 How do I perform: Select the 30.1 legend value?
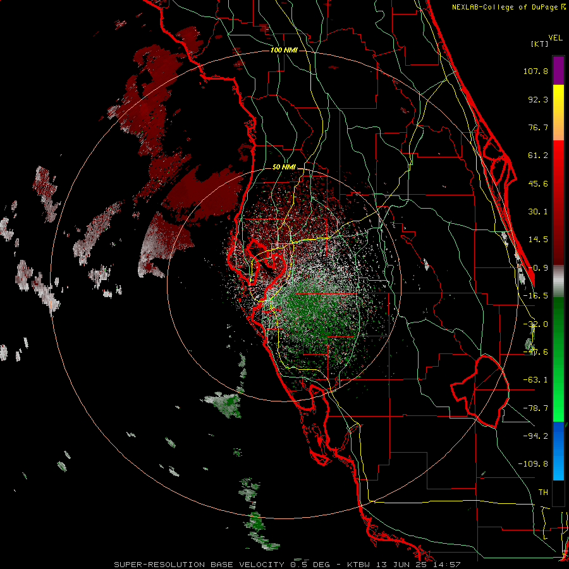coord(538,212)
